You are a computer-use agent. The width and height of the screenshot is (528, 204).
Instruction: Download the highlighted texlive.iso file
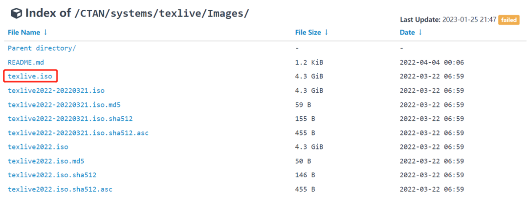pos(30,76)
